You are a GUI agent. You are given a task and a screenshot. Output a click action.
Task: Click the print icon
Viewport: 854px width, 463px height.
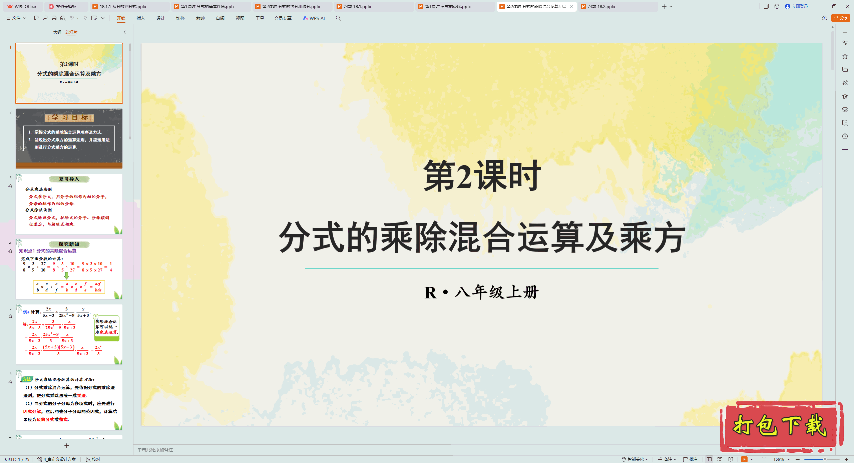[x=54, y=18]
